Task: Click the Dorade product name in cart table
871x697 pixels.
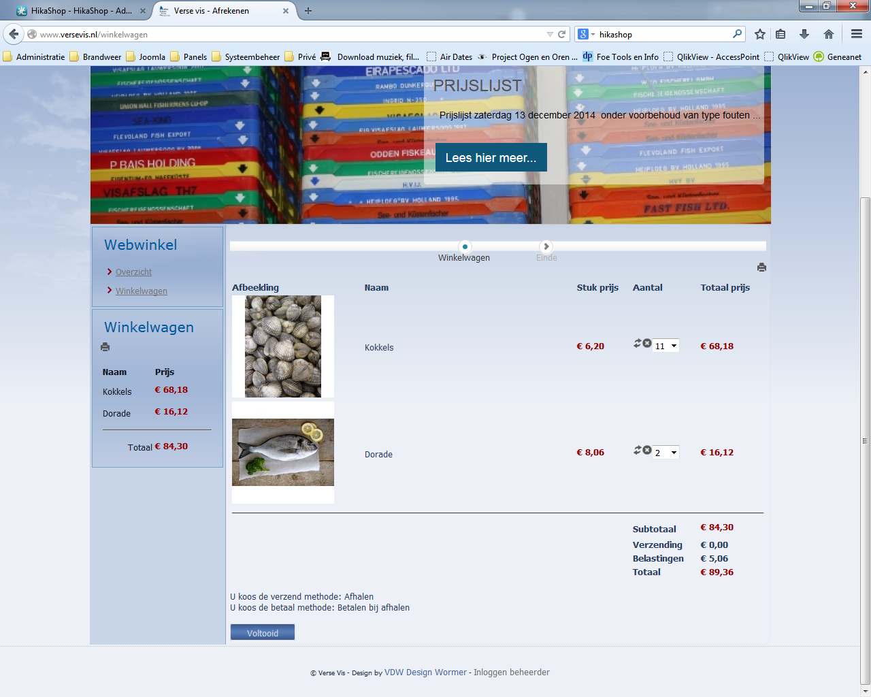Action: (378, 455)
